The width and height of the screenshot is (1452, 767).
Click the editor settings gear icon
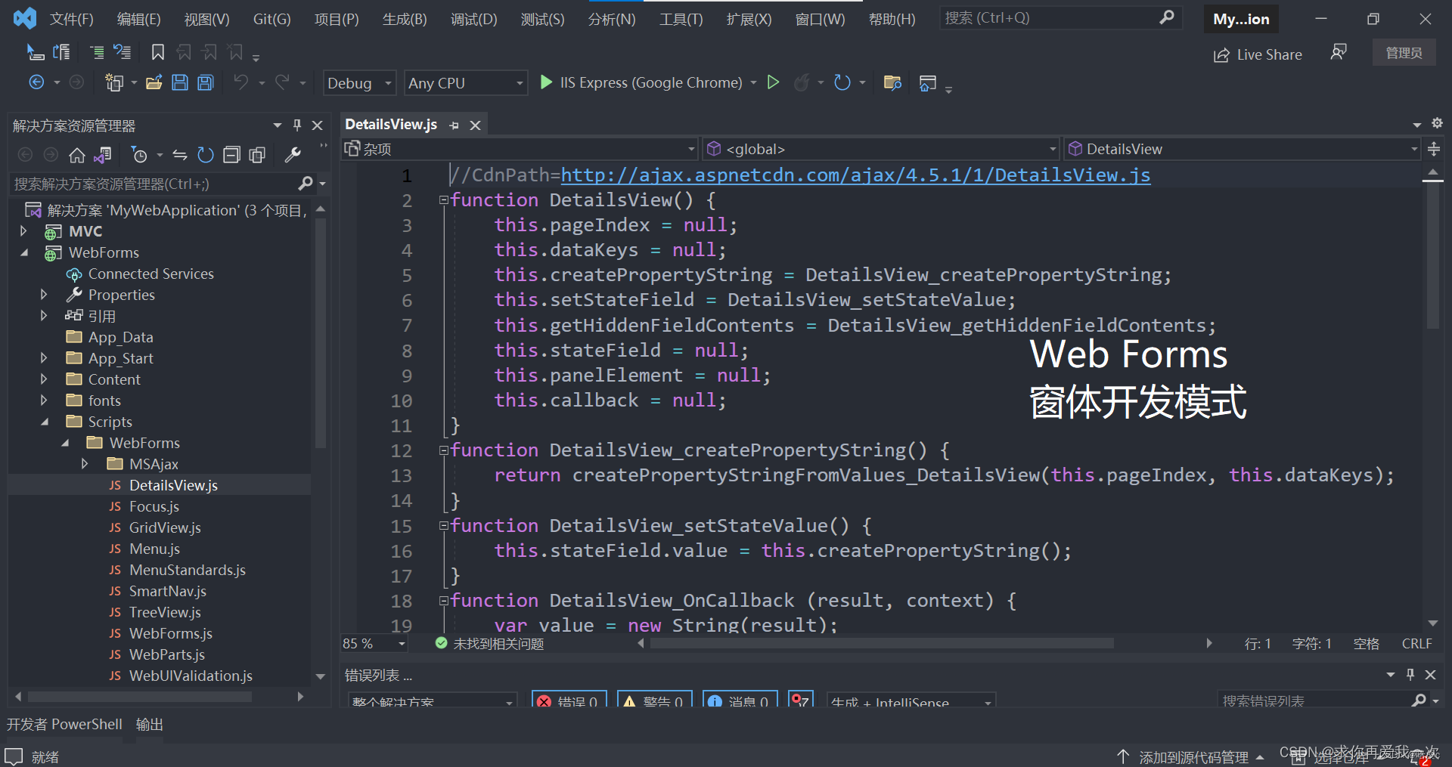[1437, 123]
